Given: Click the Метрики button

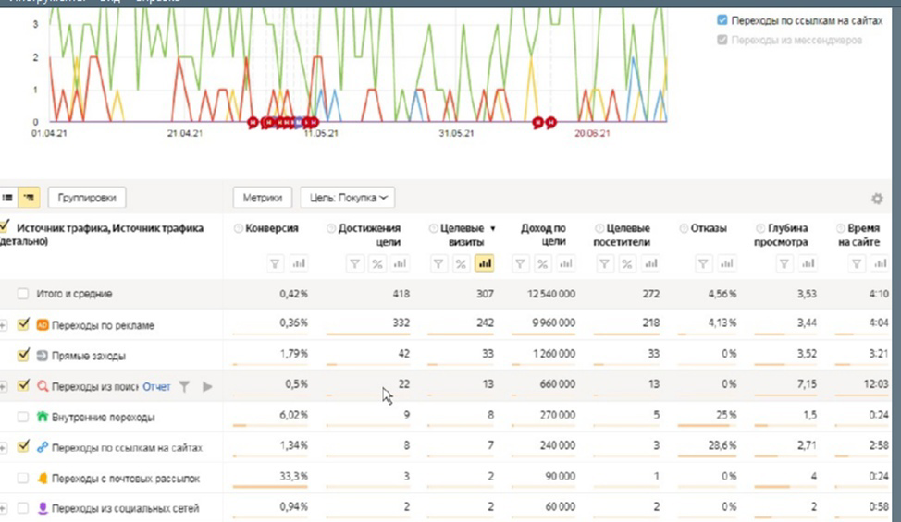Looking at the screenshot, I should (262, 198).
